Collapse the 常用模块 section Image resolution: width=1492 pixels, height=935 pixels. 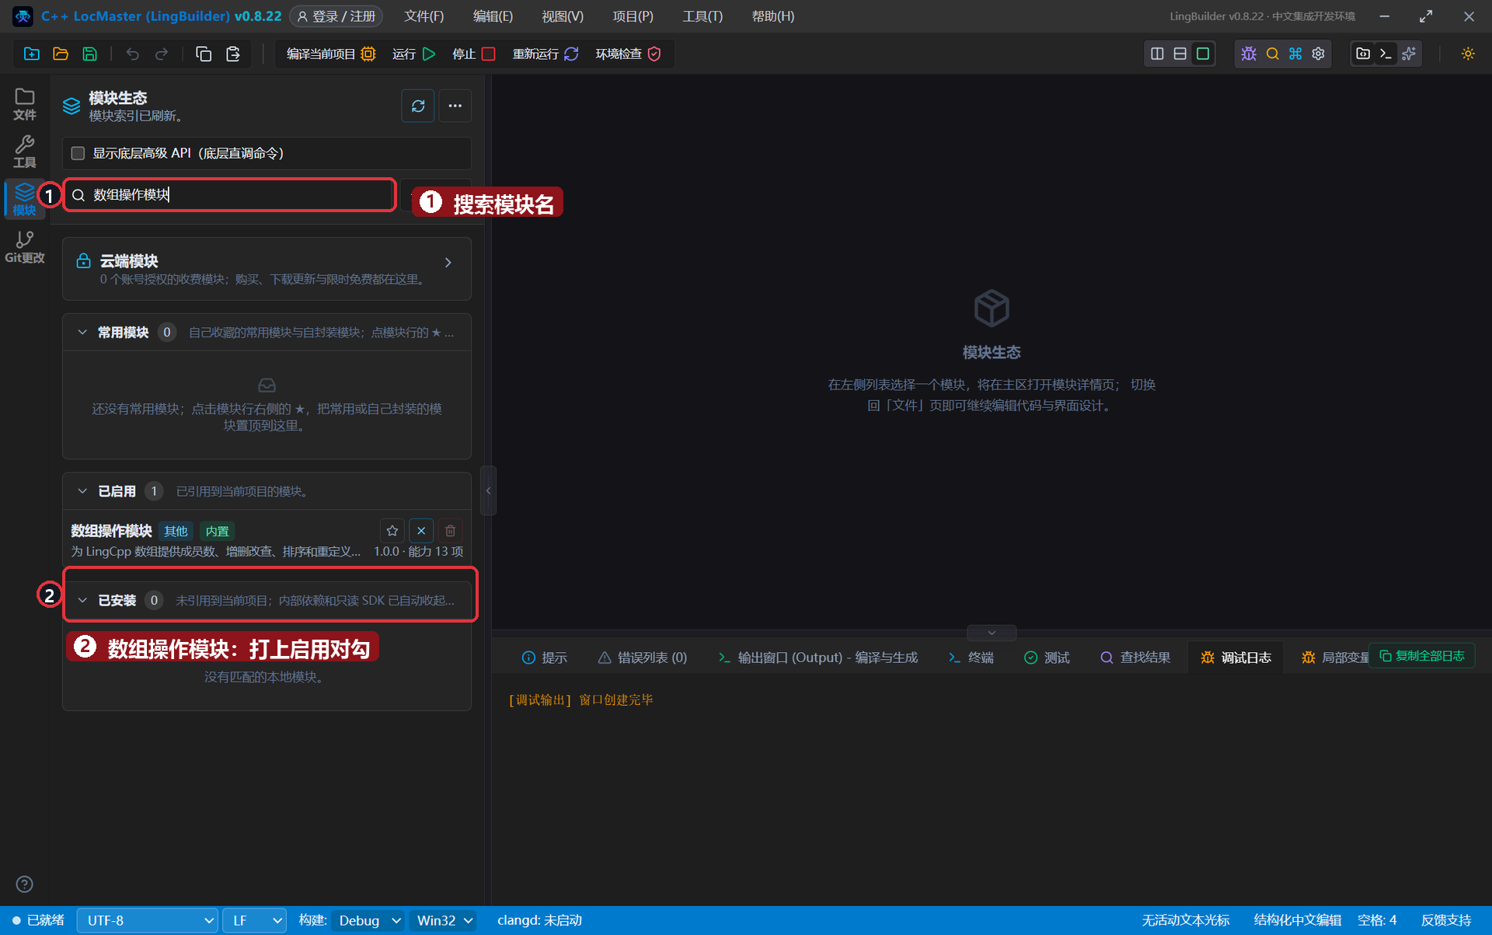point(82,333)
